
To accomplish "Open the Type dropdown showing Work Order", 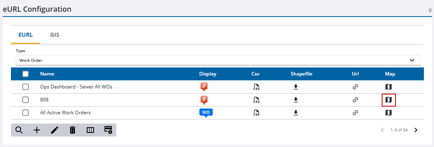I will tap(218, 60).
